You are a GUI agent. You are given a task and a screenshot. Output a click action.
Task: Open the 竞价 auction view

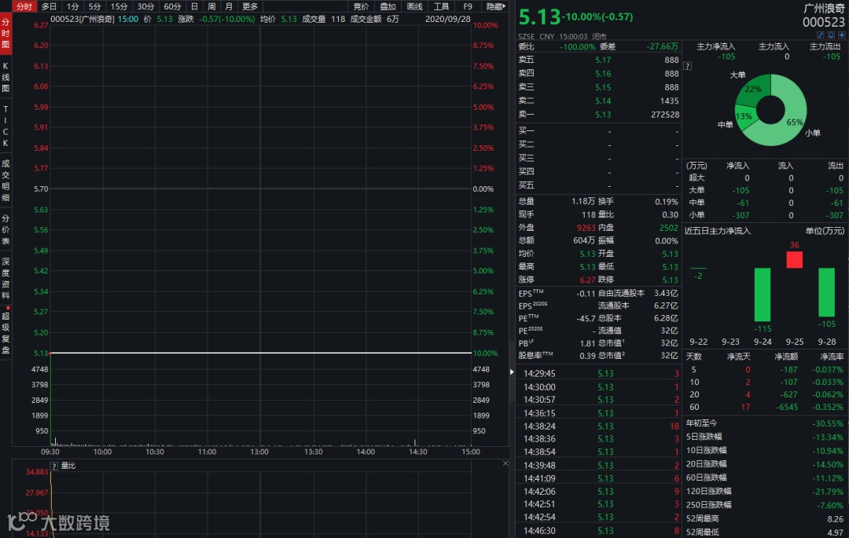click(361, 6)
